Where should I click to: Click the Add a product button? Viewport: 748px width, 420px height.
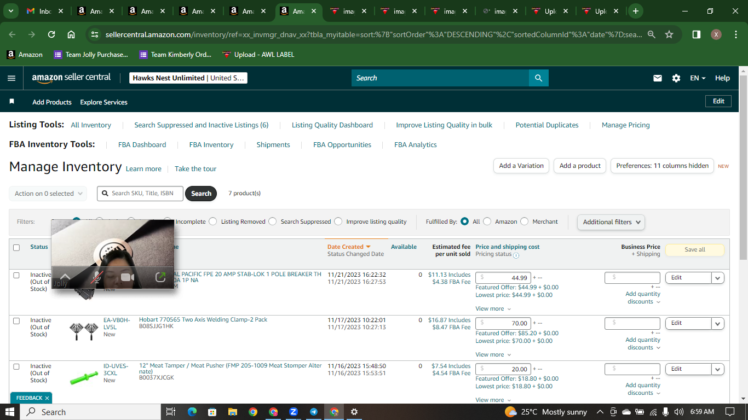pyautogui.click(x=580, y=166)
